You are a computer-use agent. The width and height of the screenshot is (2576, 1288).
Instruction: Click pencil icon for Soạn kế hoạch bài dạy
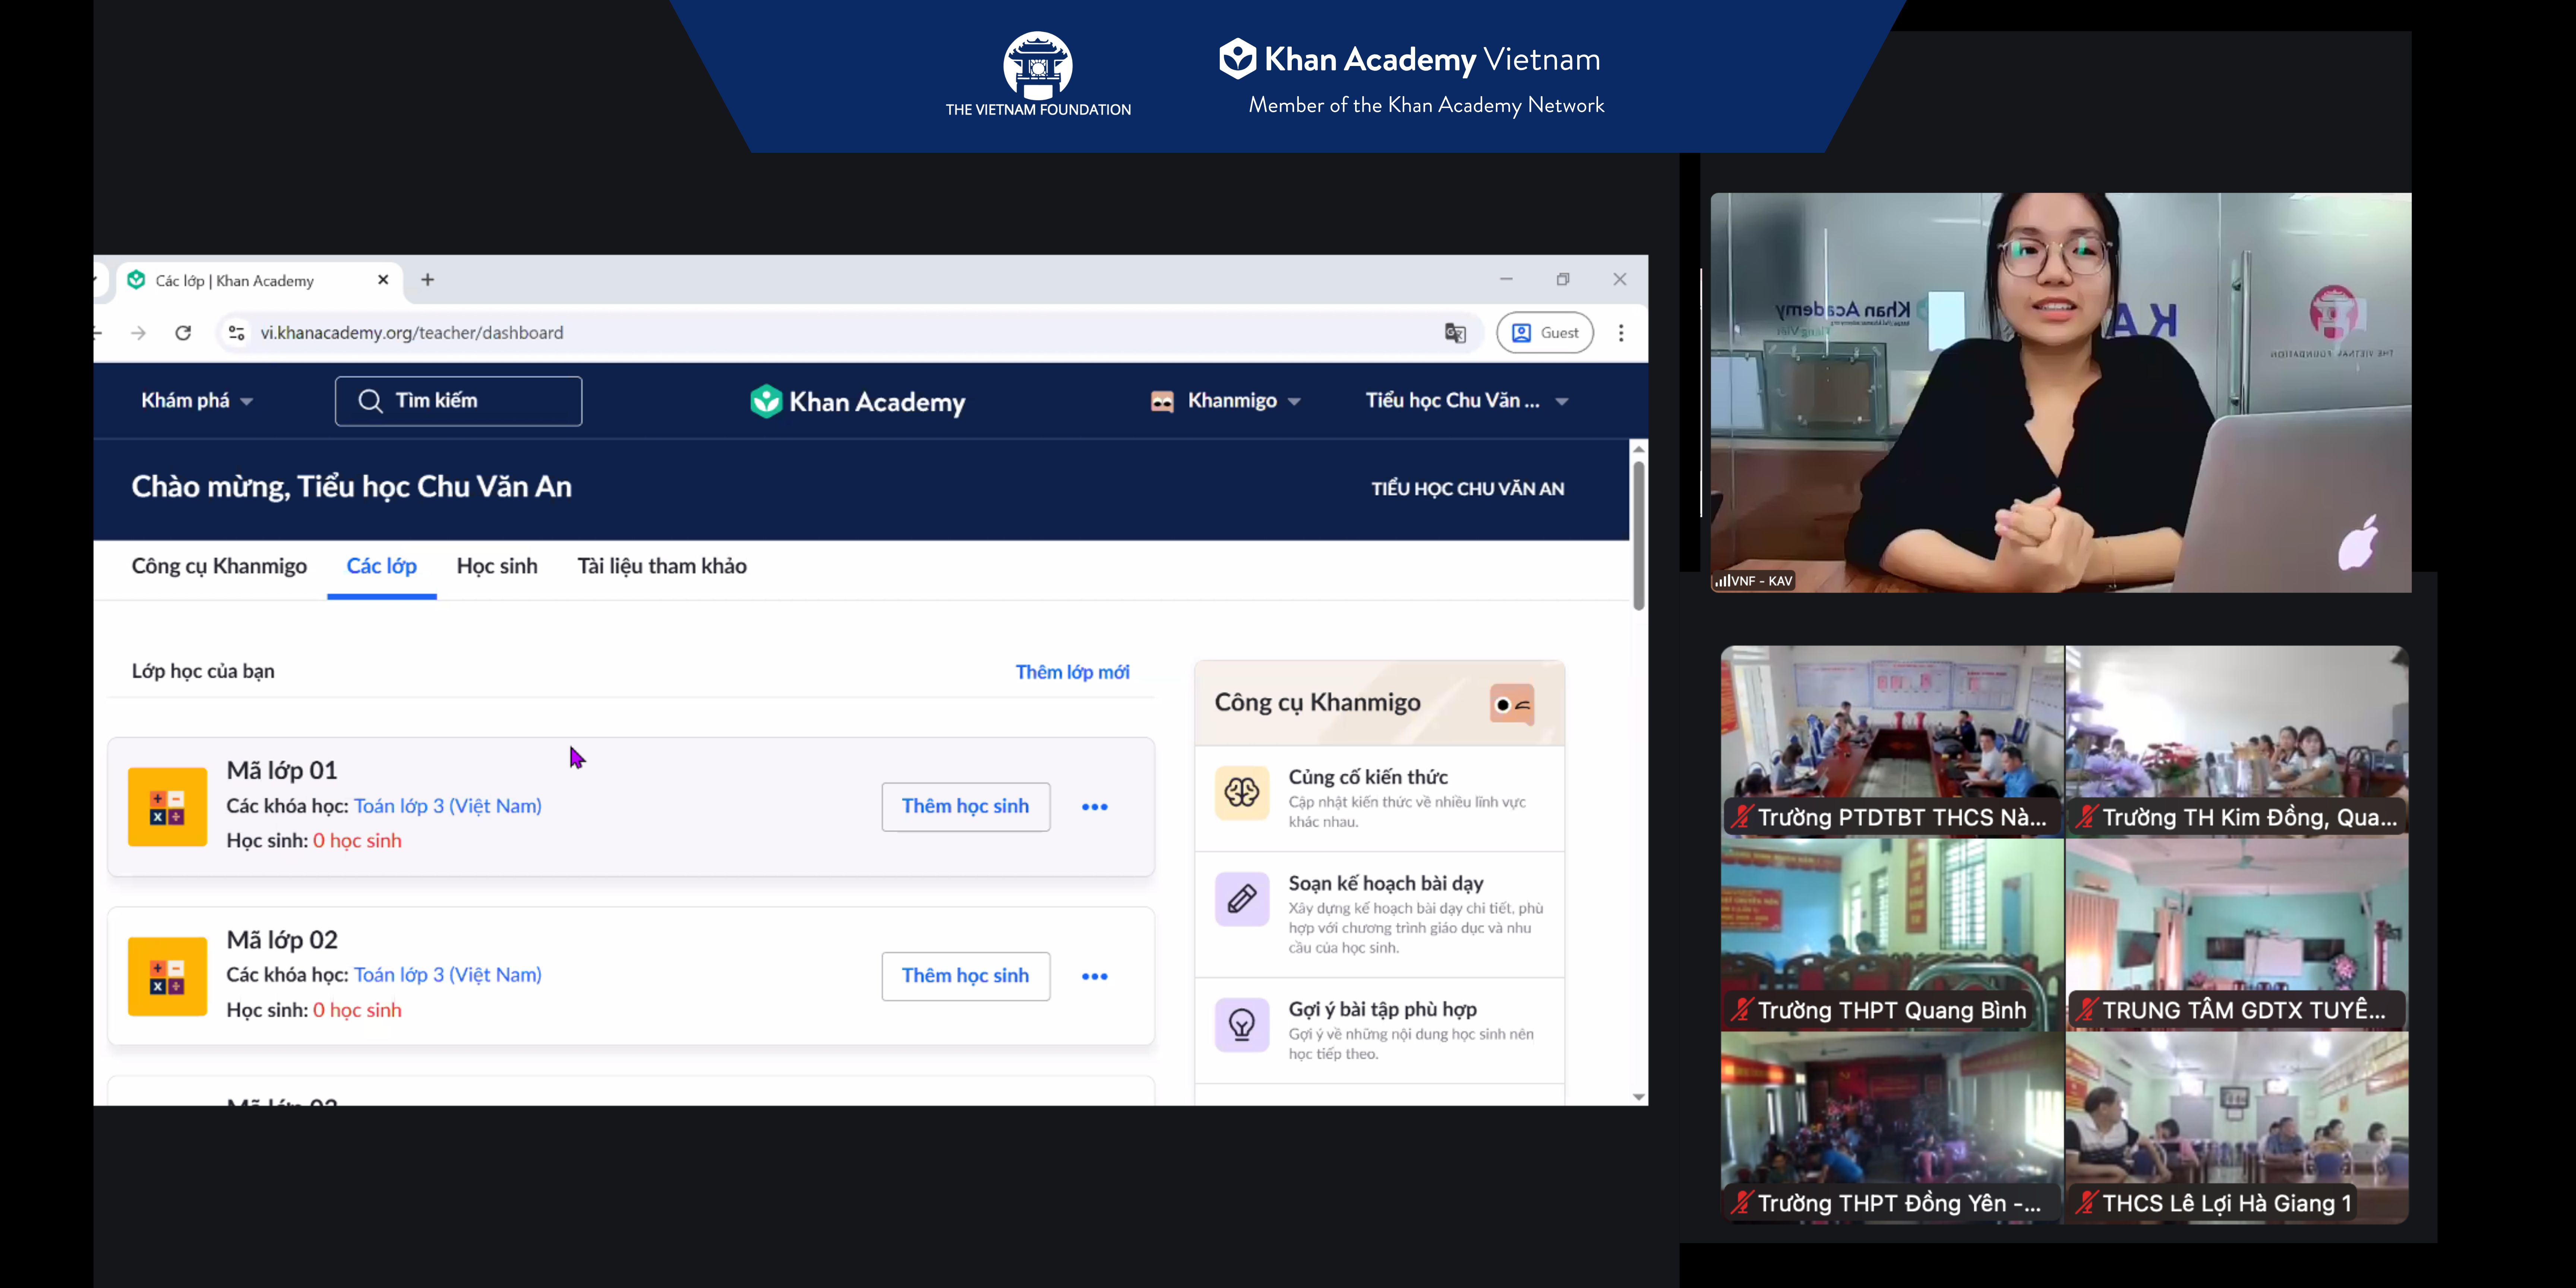[1242, 899]
